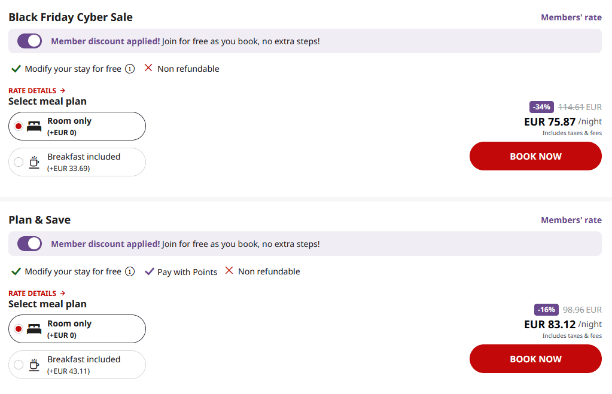The image size is (612, 394).
Task: Select Breakfast included (+EUR 43.11) radio option
Action: pos(19,365)
